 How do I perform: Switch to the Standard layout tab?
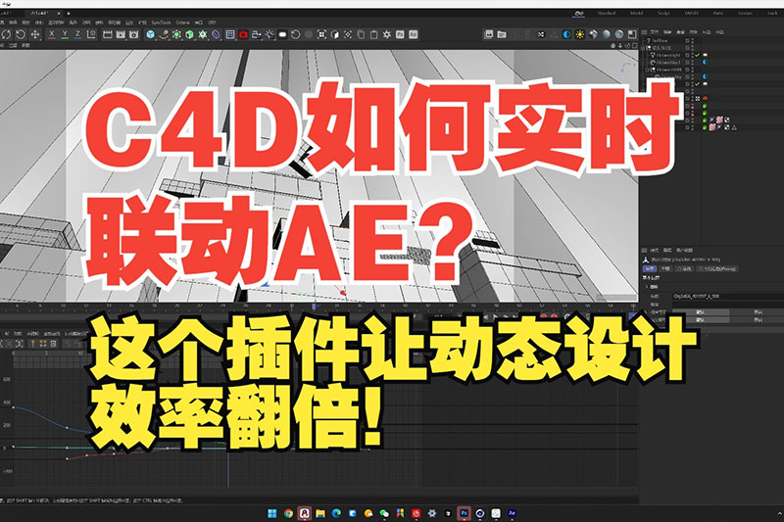point(606,13)
